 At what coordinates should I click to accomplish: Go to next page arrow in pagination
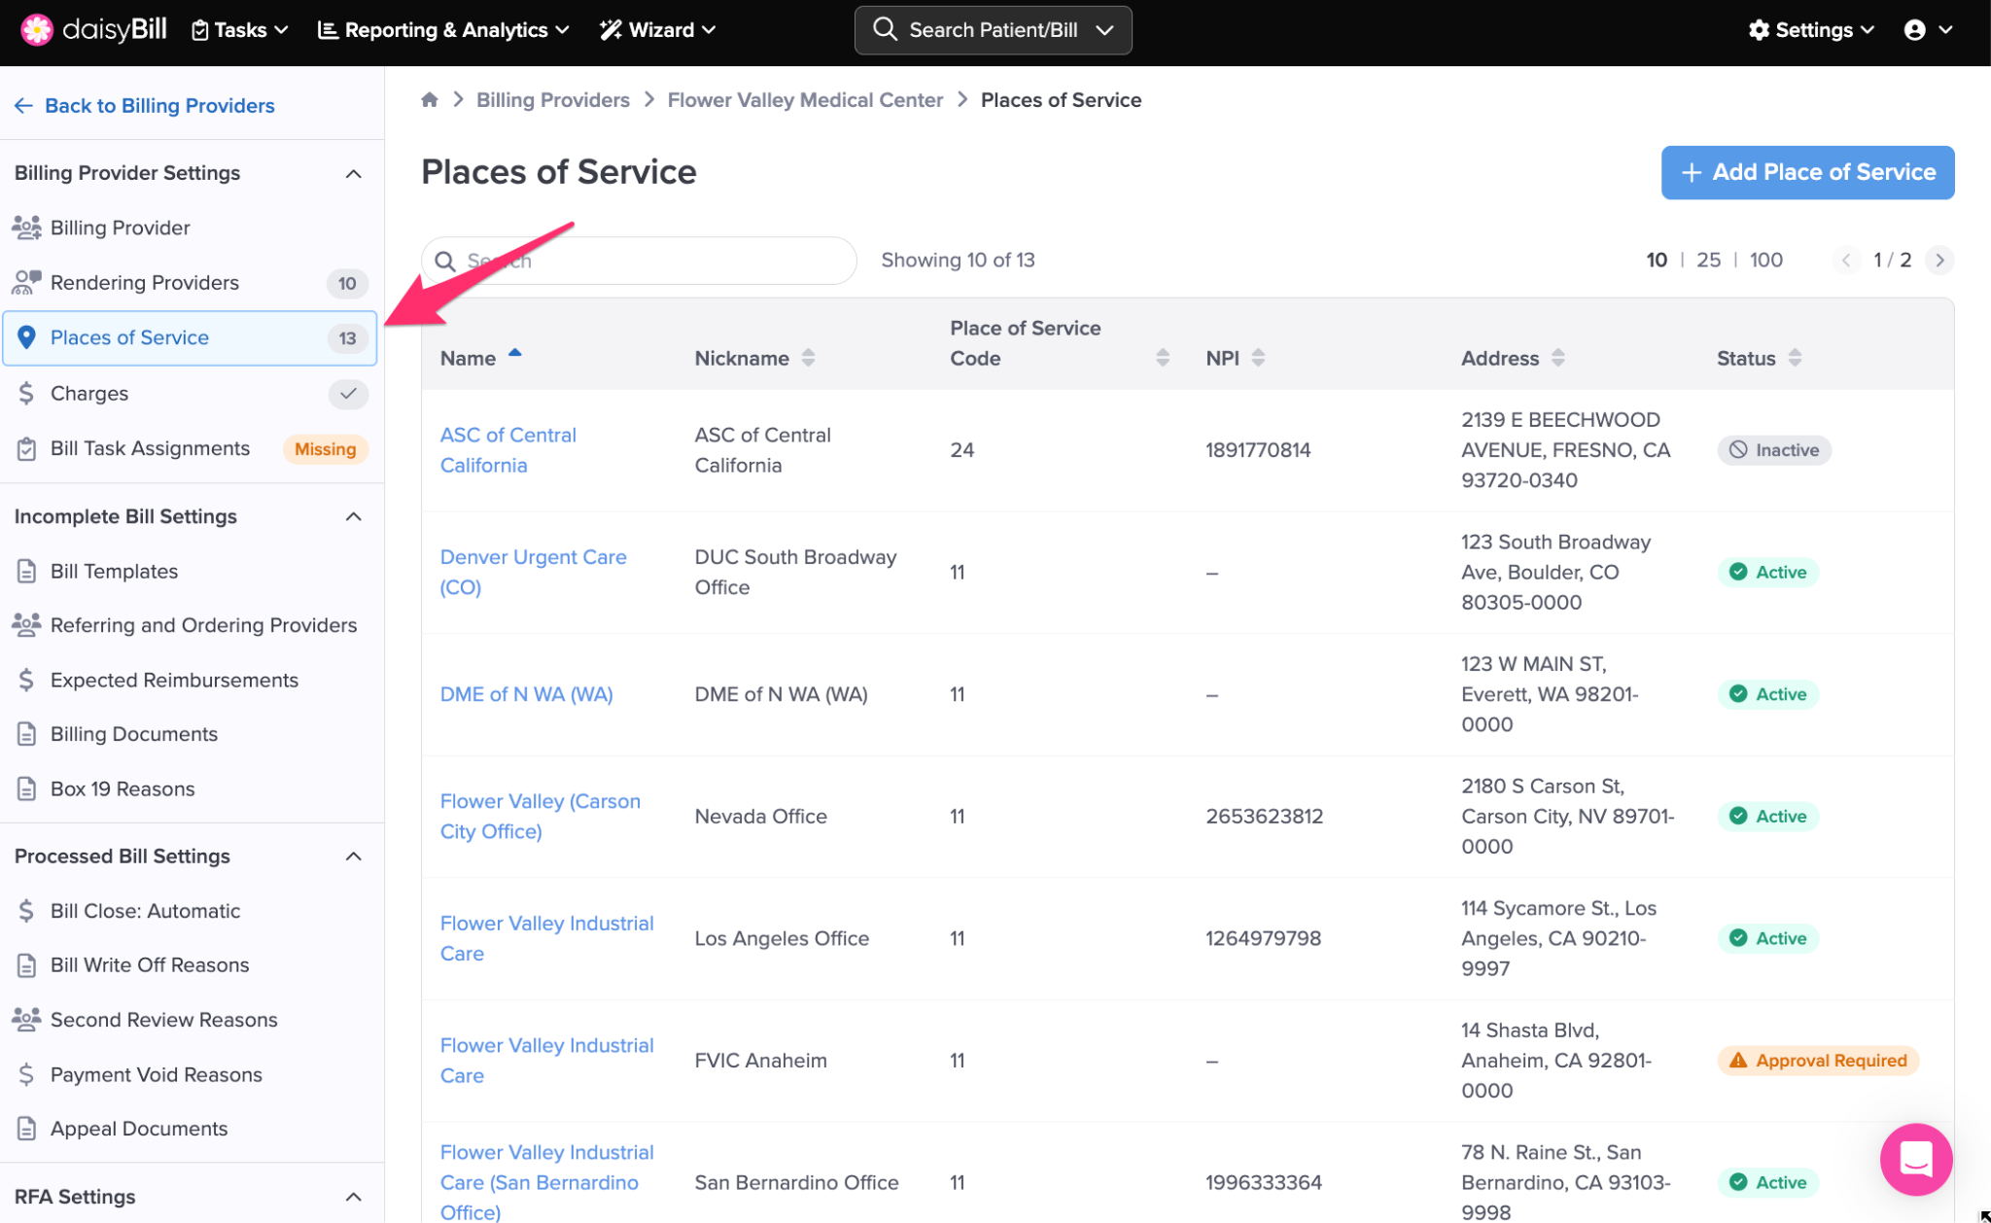[x=1939, y=260]
